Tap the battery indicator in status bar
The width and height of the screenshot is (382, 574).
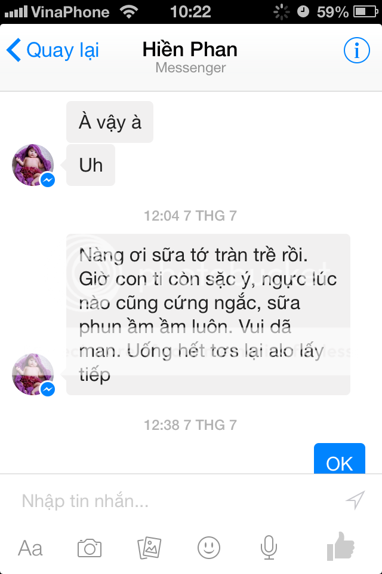365,12
